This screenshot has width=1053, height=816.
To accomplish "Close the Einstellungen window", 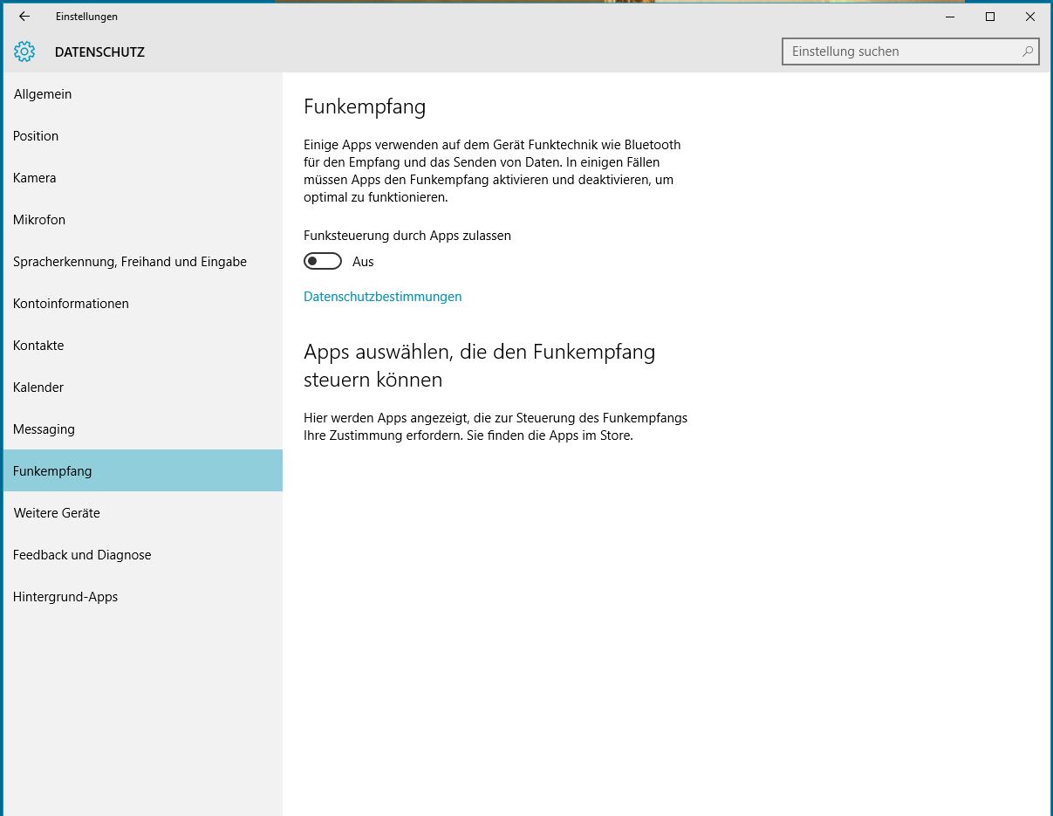I will pyautogui.click(x=1030, y=17).
